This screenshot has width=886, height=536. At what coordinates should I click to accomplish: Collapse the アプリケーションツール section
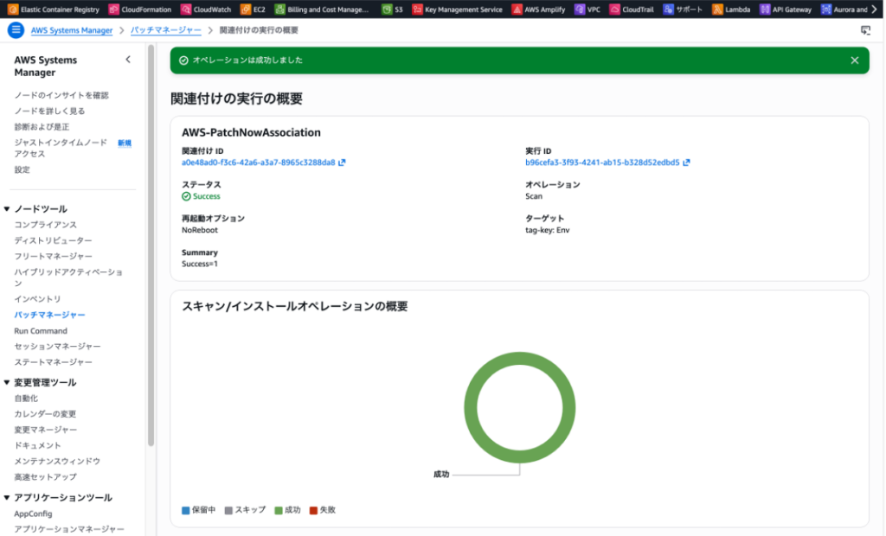tap(7, 498)
